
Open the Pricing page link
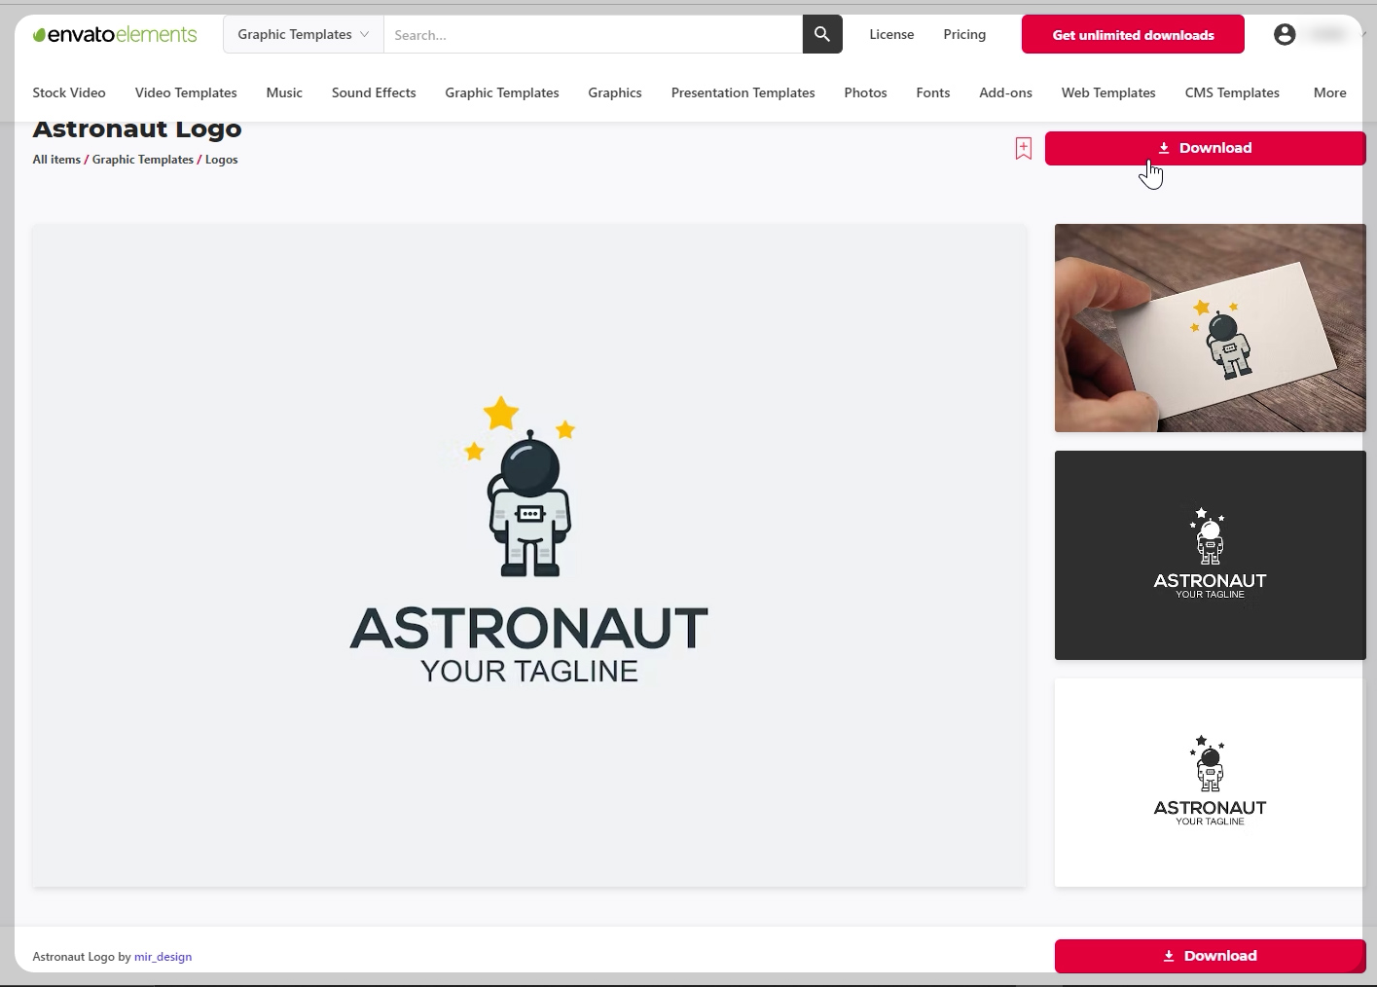pyautogui.click(x=964, y=34)
